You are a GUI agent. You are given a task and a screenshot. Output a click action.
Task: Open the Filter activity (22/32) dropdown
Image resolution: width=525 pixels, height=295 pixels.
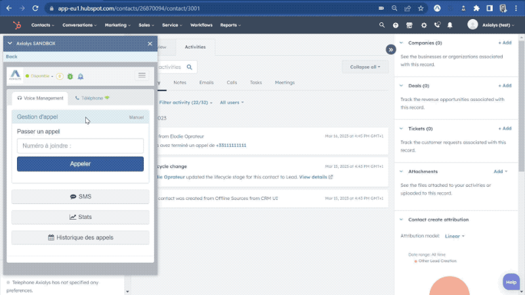tap(186, 102)
